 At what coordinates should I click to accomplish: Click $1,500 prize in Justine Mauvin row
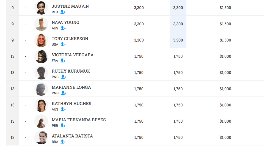[x=225, y=8]
